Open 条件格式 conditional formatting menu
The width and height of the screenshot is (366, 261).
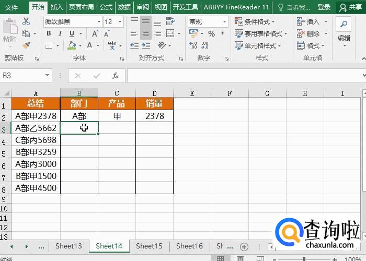click(x=255, y=22)
